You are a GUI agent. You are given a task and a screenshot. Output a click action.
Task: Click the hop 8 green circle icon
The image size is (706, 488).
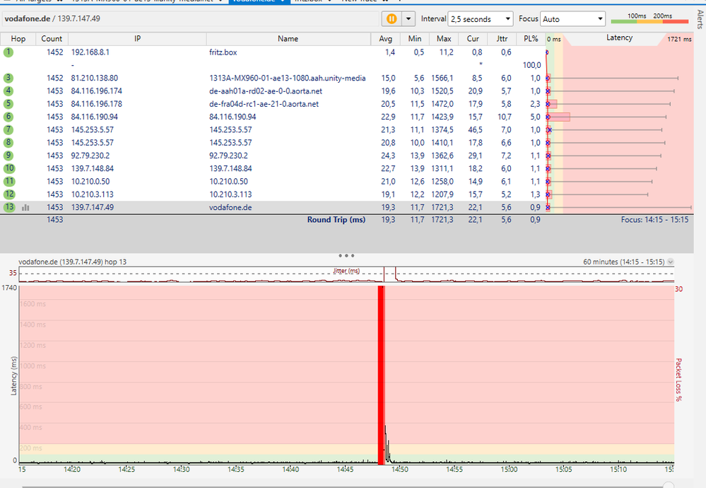8,143
